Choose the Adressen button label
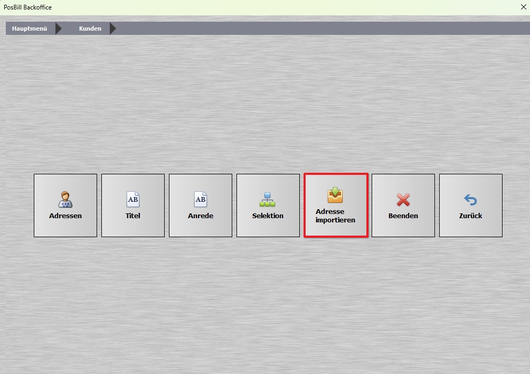The image size is (530, 374). coord(65,216)
